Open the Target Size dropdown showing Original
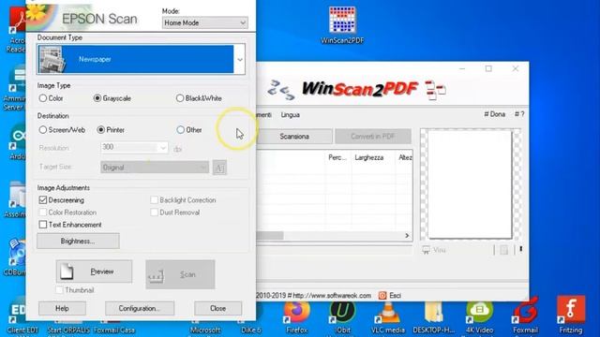The height and width of the screenshot is (337, 600). coord(154,168)
